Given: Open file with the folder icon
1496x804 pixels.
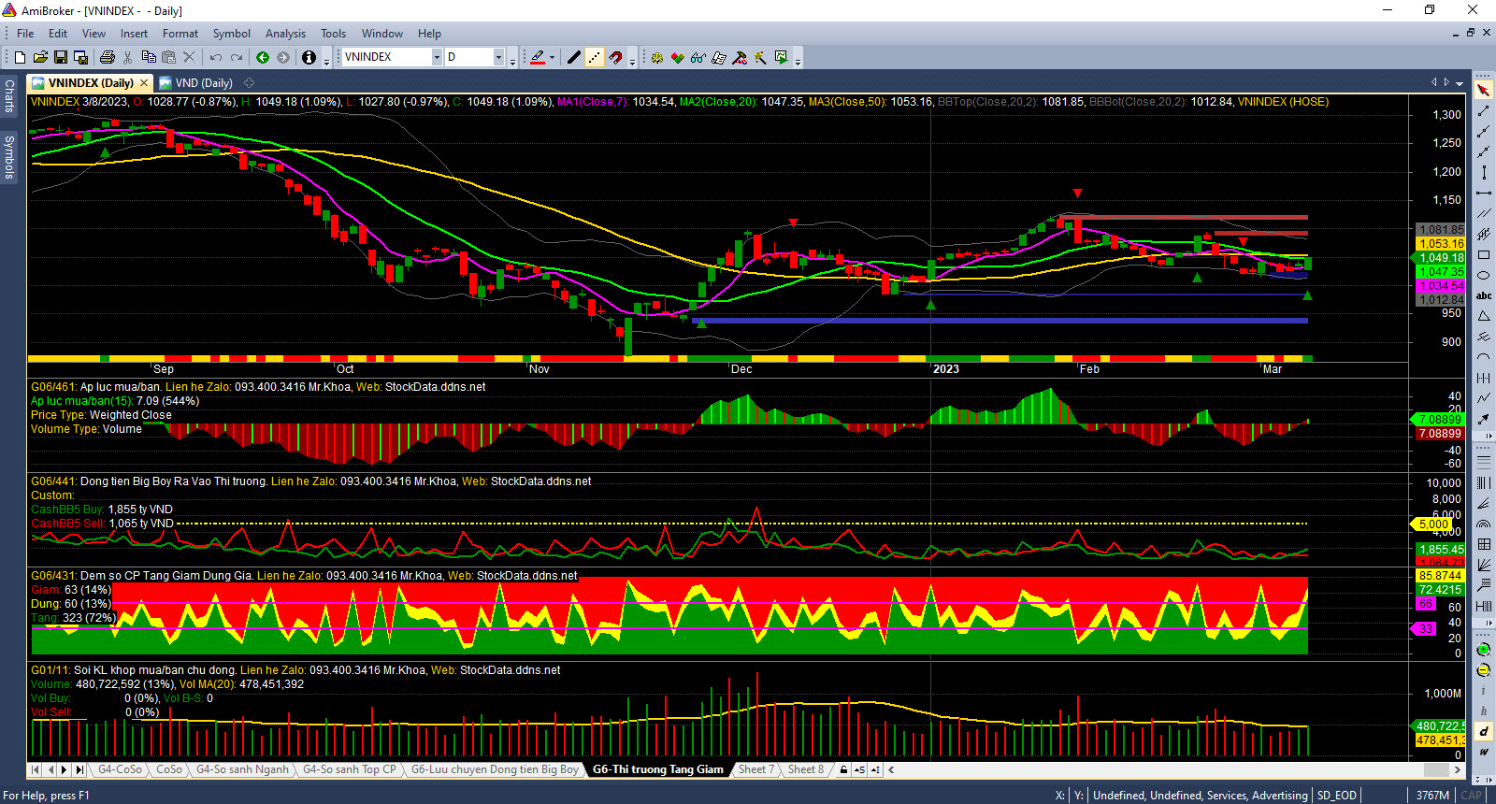Looking at the screenshot, I should [40, 57].
